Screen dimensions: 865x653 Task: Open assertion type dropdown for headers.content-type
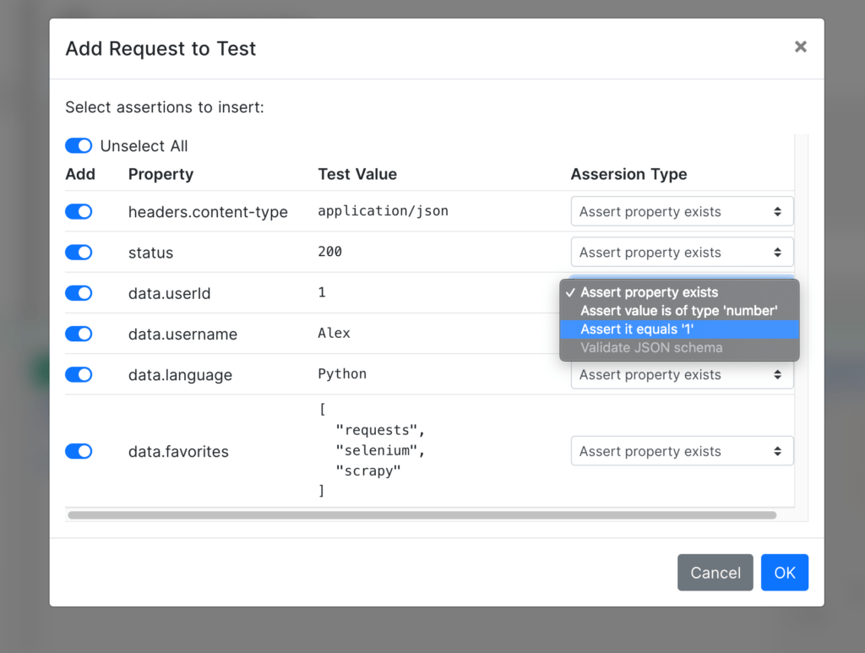pos(682,212)
